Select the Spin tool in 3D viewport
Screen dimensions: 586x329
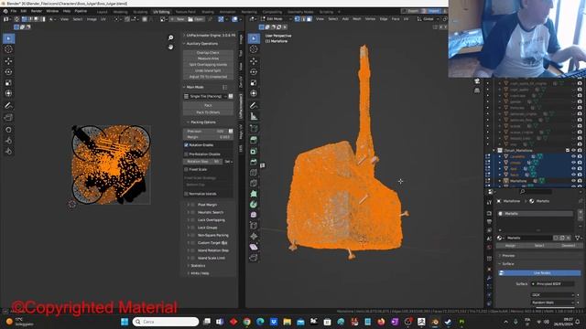tap(254, 204)
